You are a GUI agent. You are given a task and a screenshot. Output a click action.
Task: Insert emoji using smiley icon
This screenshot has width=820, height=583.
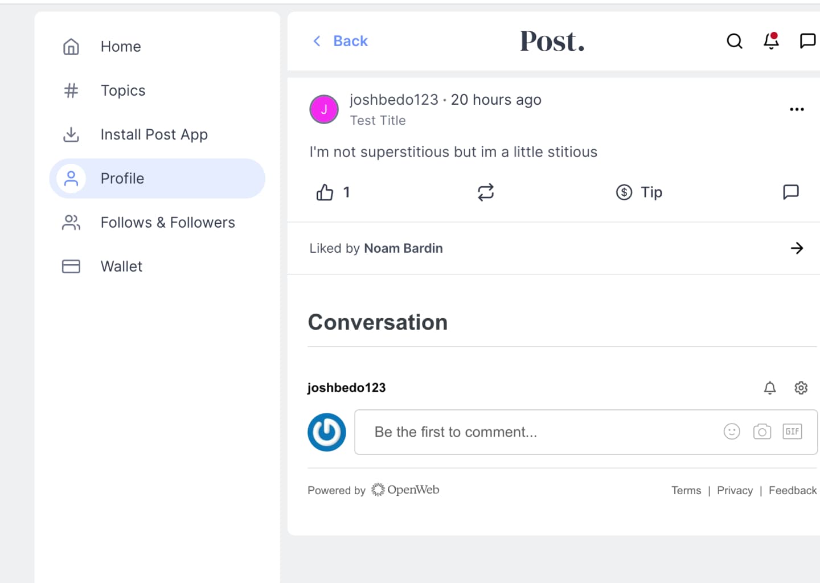pos(732,432)
